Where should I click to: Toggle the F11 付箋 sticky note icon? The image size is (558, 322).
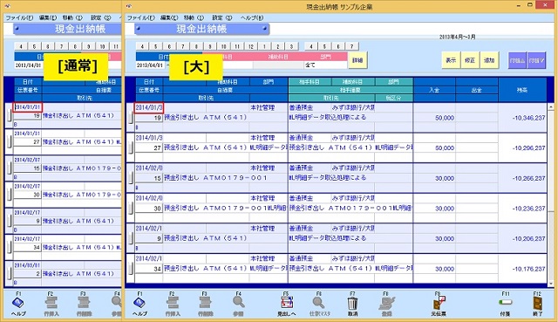506,303
